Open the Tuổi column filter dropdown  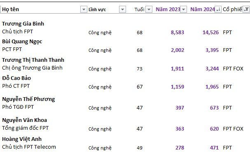149,9
